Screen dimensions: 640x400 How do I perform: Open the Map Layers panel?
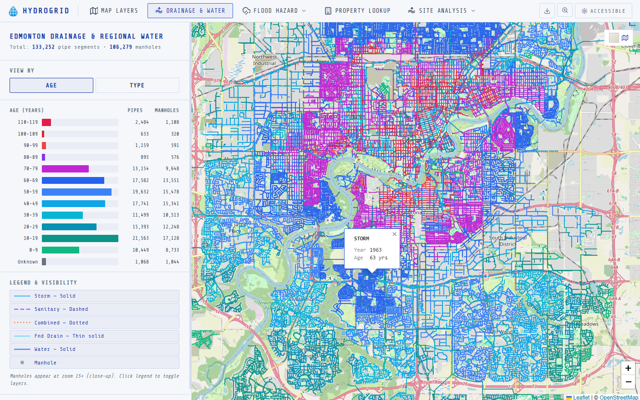coord(114,10)
